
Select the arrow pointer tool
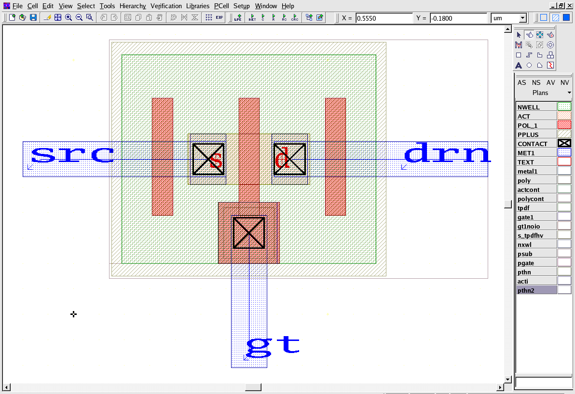519,35
